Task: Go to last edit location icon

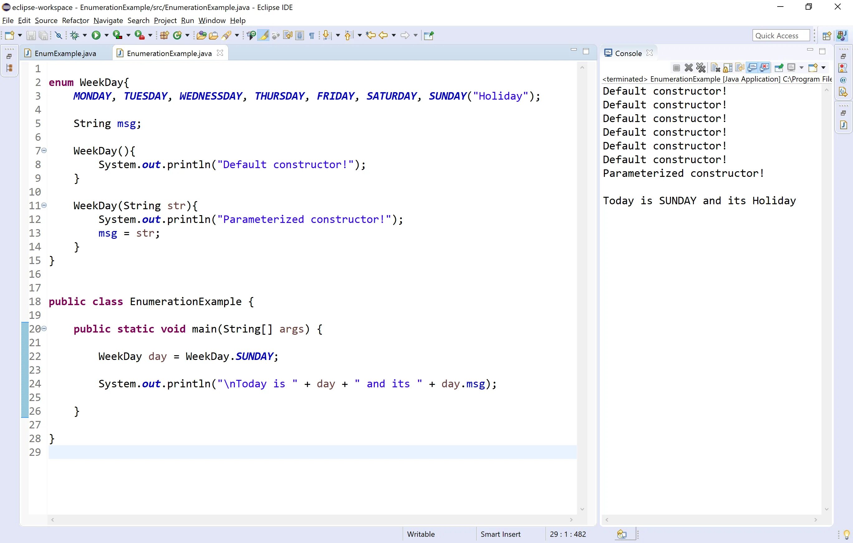Action: coord(370,35)
